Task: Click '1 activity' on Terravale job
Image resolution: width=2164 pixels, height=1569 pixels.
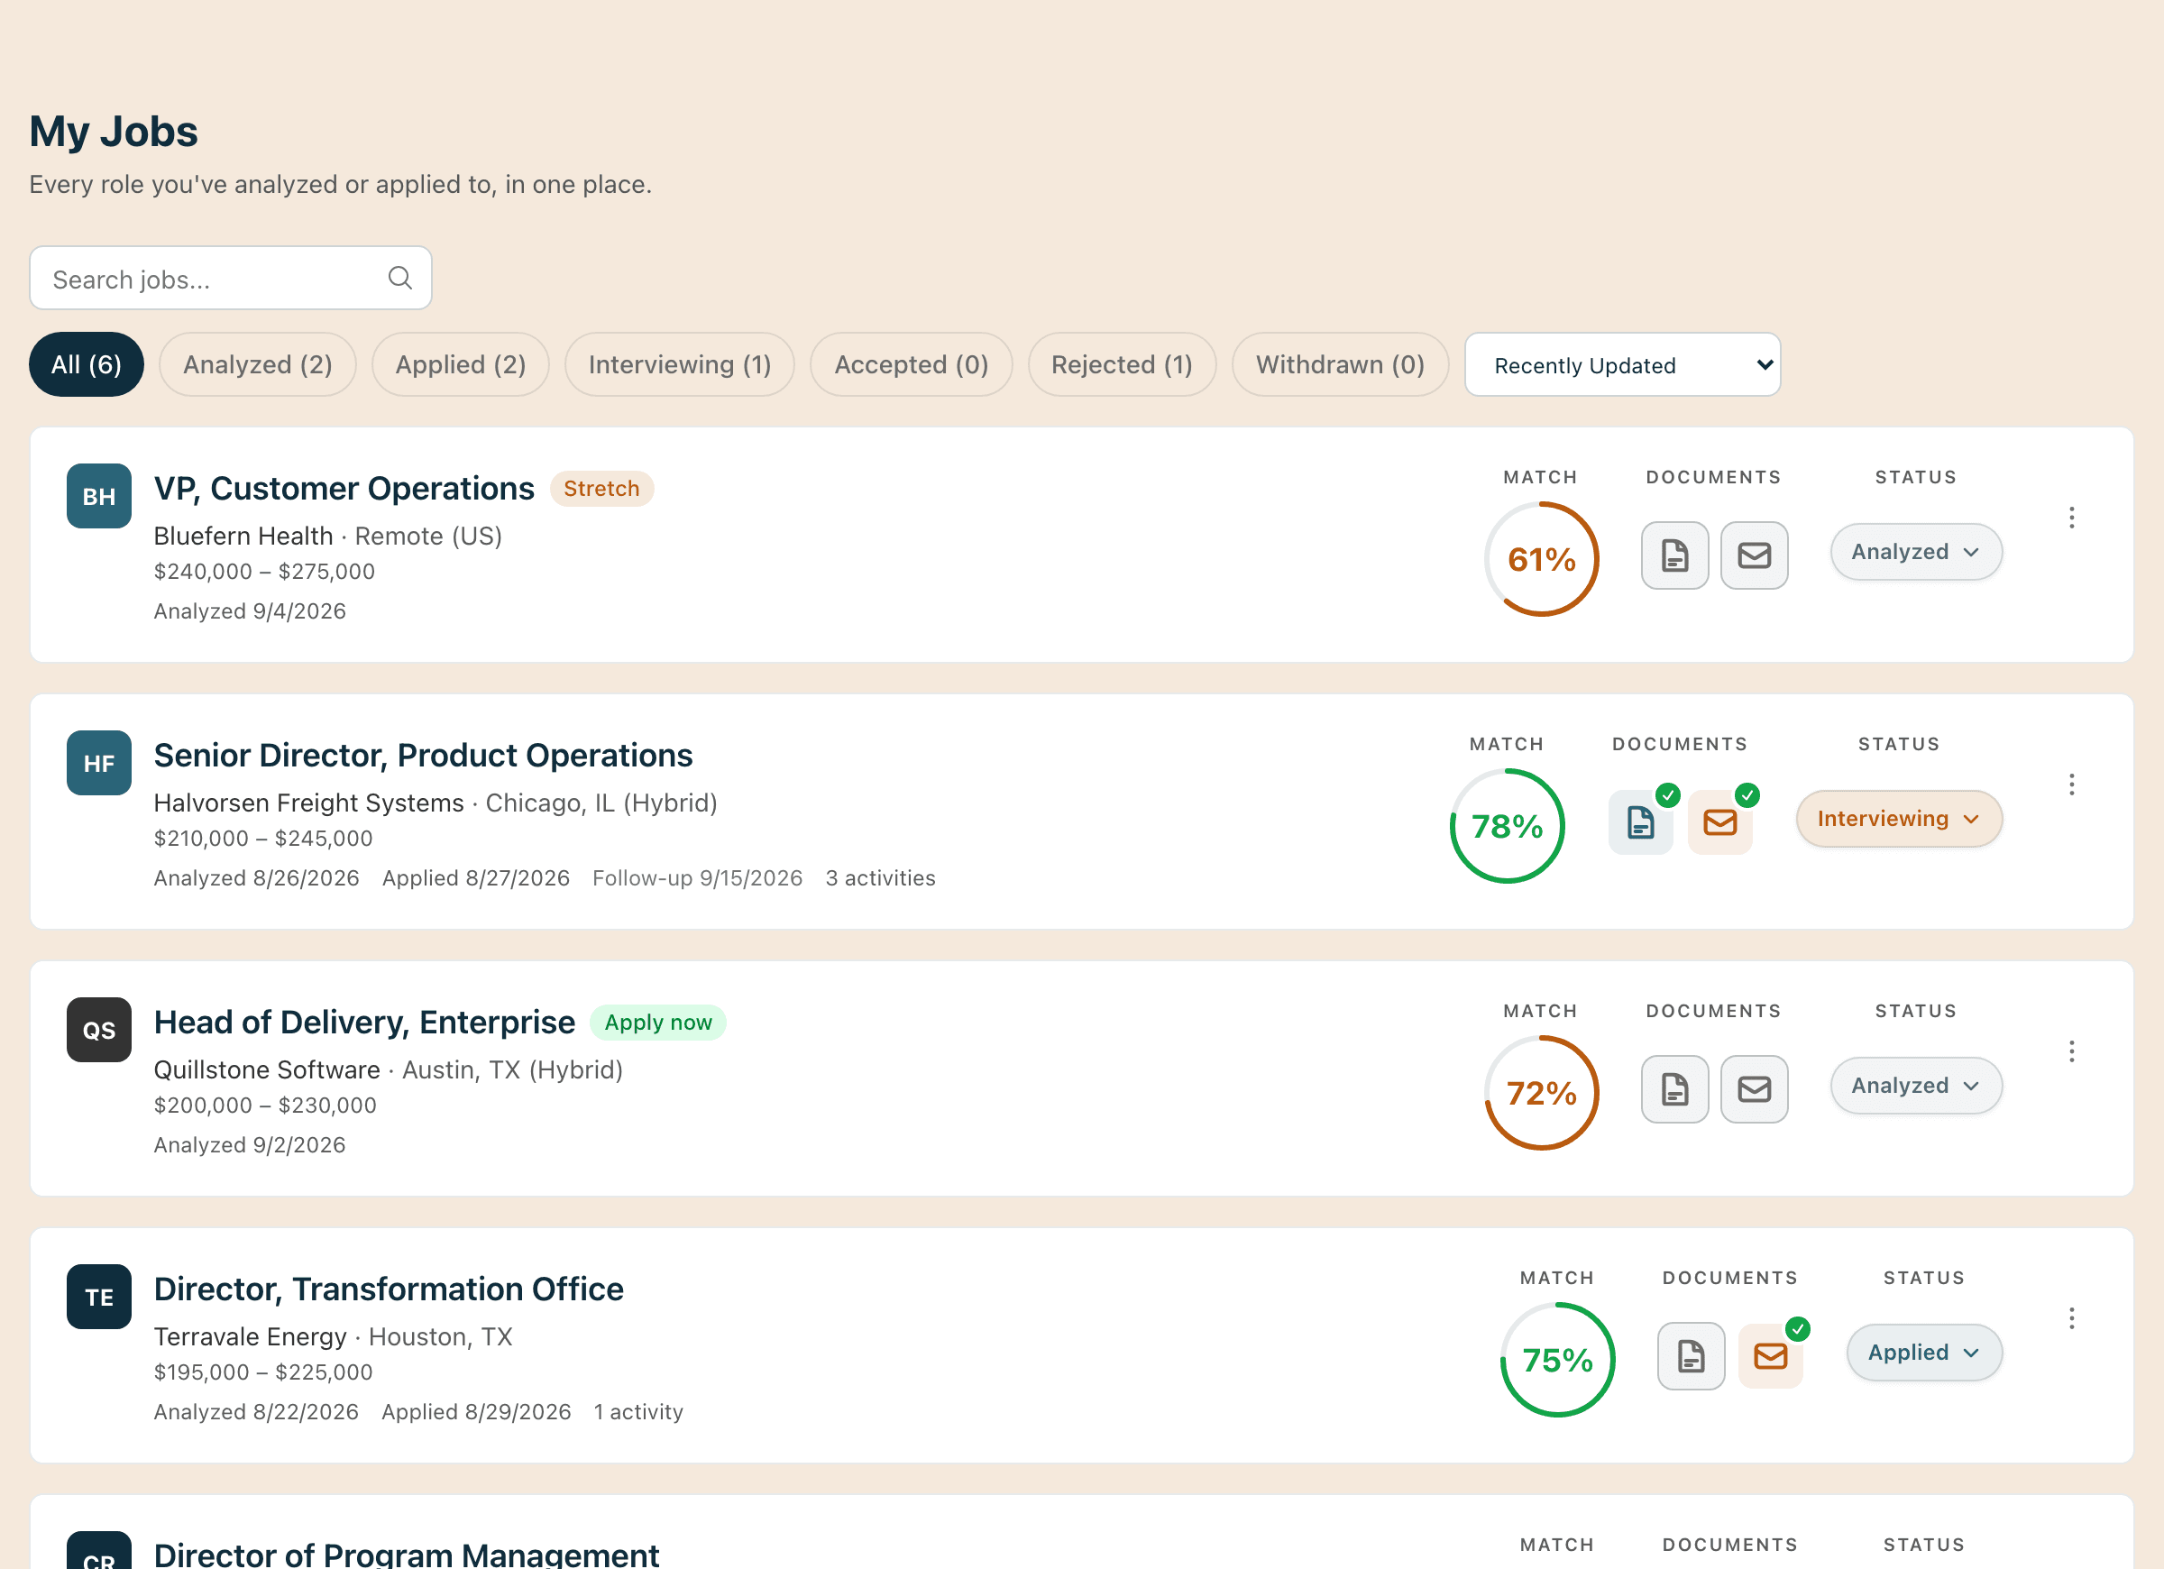Action: [x=638, y=1411]
